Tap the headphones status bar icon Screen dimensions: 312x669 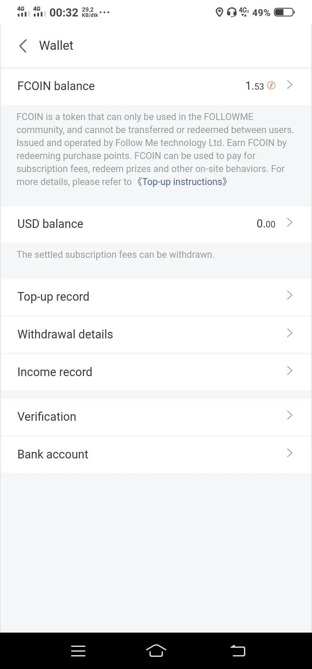pos(232,12)
